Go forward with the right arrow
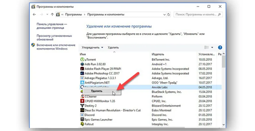The width and height of the screenshot is (255, 131). tap(42, 15)
